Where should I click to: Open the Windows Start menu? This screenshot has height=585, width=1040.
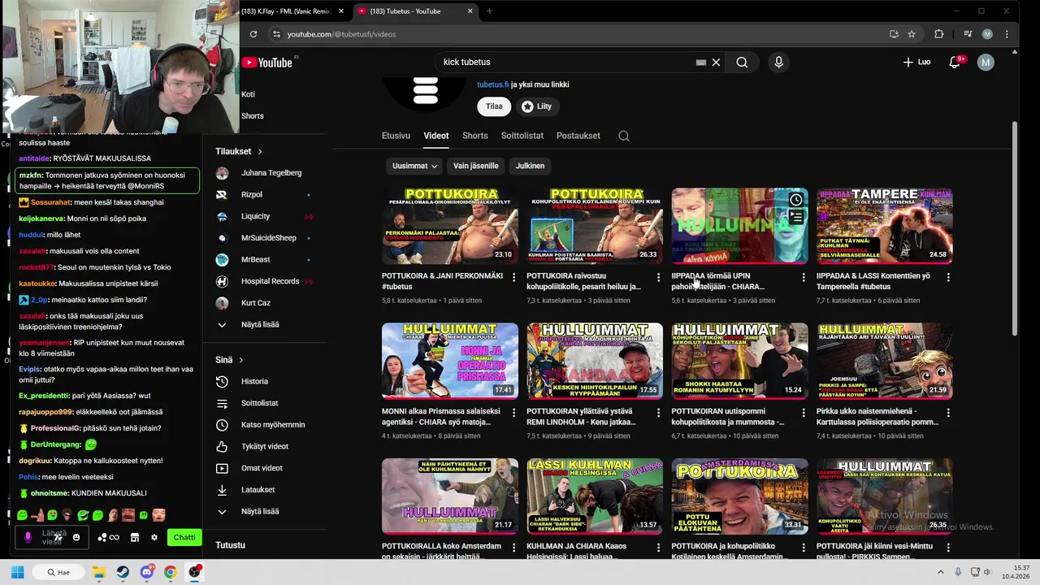point(18,572)
